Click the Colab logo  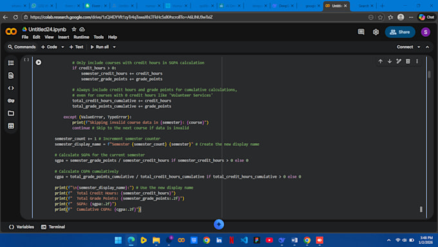(x=11, y=32)
